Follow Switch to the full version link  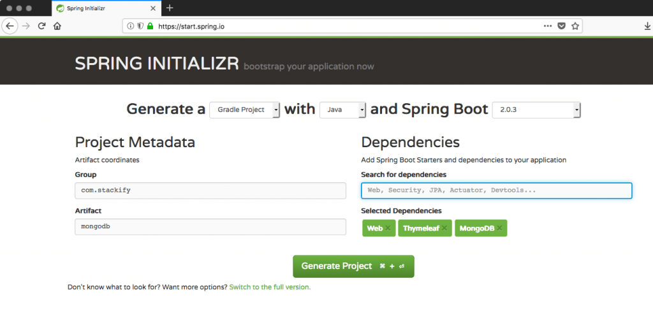(x=270, y=287)
